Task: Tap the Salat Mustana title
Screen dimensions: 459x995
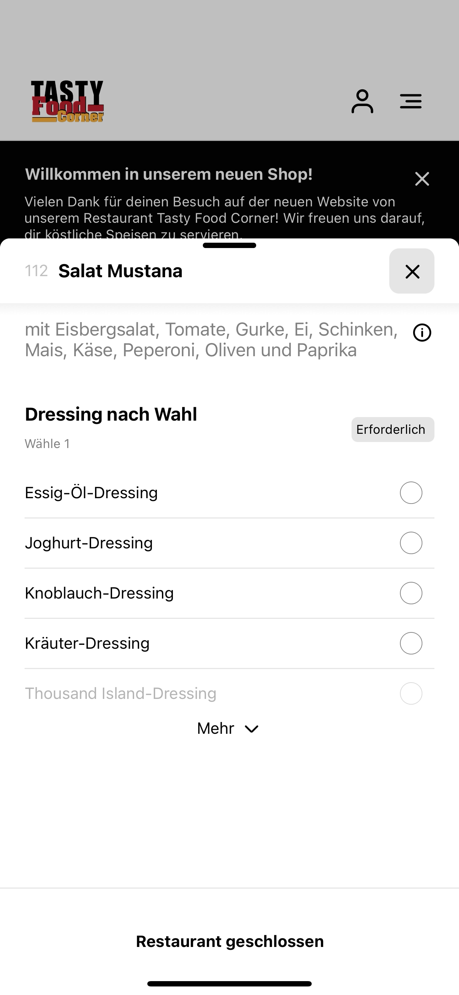Action: (x=120, y=271)
